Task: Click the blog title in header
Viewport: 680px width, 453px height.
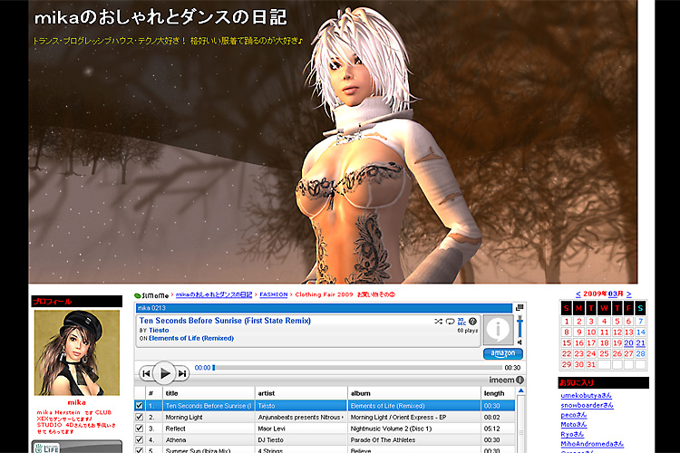Action: coord(160,17)
